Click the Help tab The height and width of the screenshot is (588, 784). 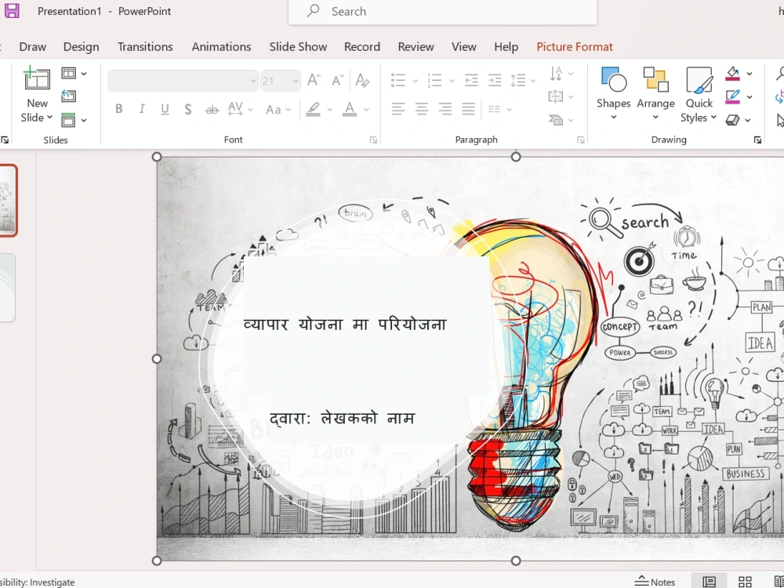(506, 46)
